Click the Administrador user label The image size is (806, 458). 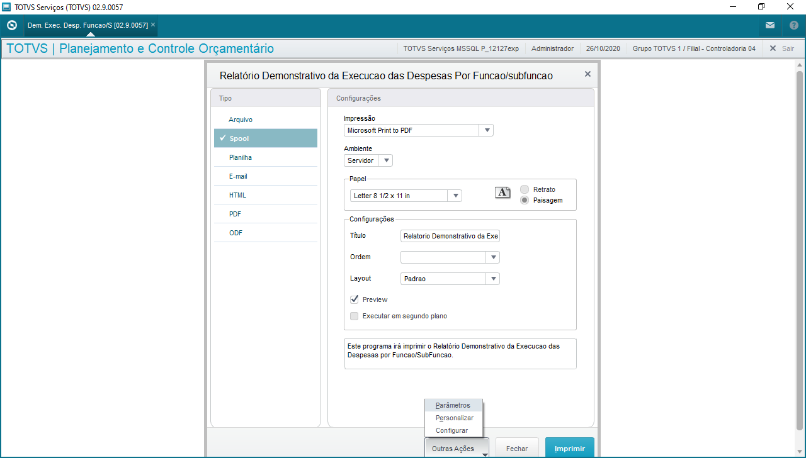click(552, 48)
